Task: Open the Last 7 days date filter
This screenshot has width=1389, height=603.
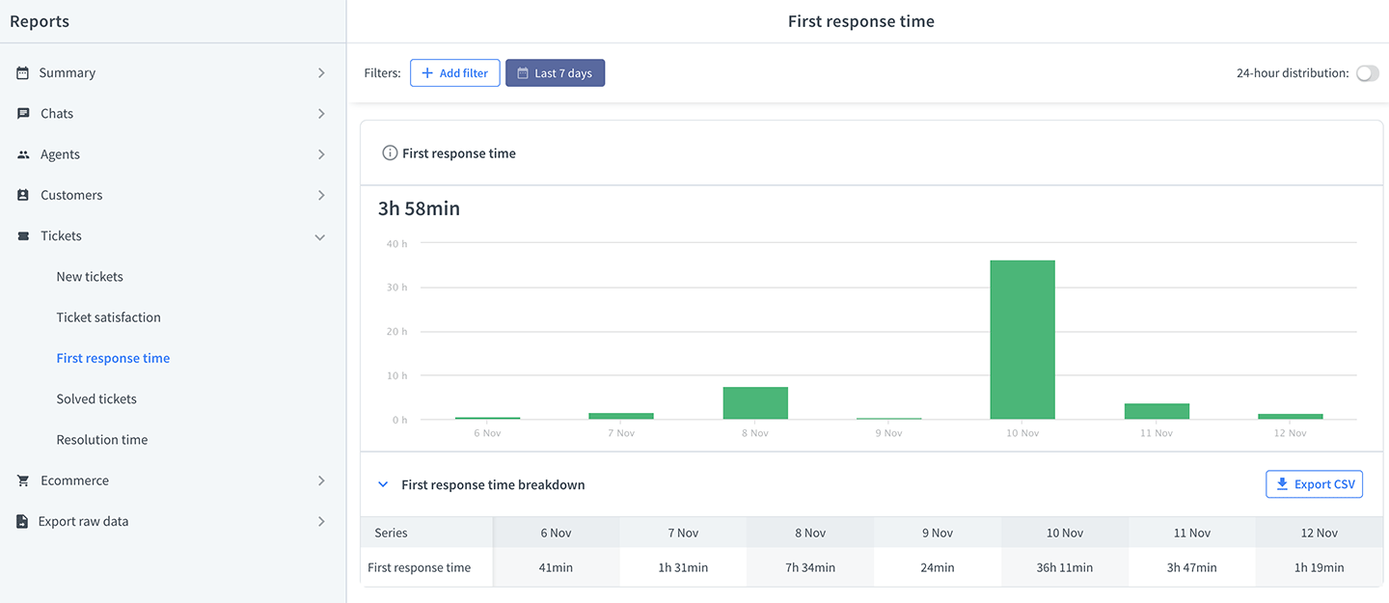Action: pos(555,73)
